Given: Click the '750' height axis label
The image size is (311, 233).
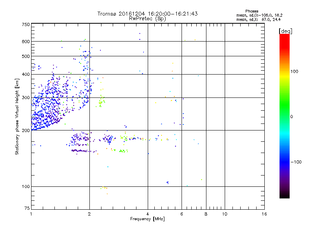Looking at the screenshot, I should 26,24.
